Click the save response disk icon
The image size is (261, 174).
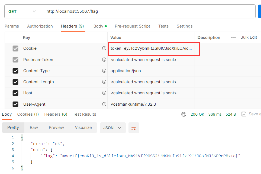(244, 114)
